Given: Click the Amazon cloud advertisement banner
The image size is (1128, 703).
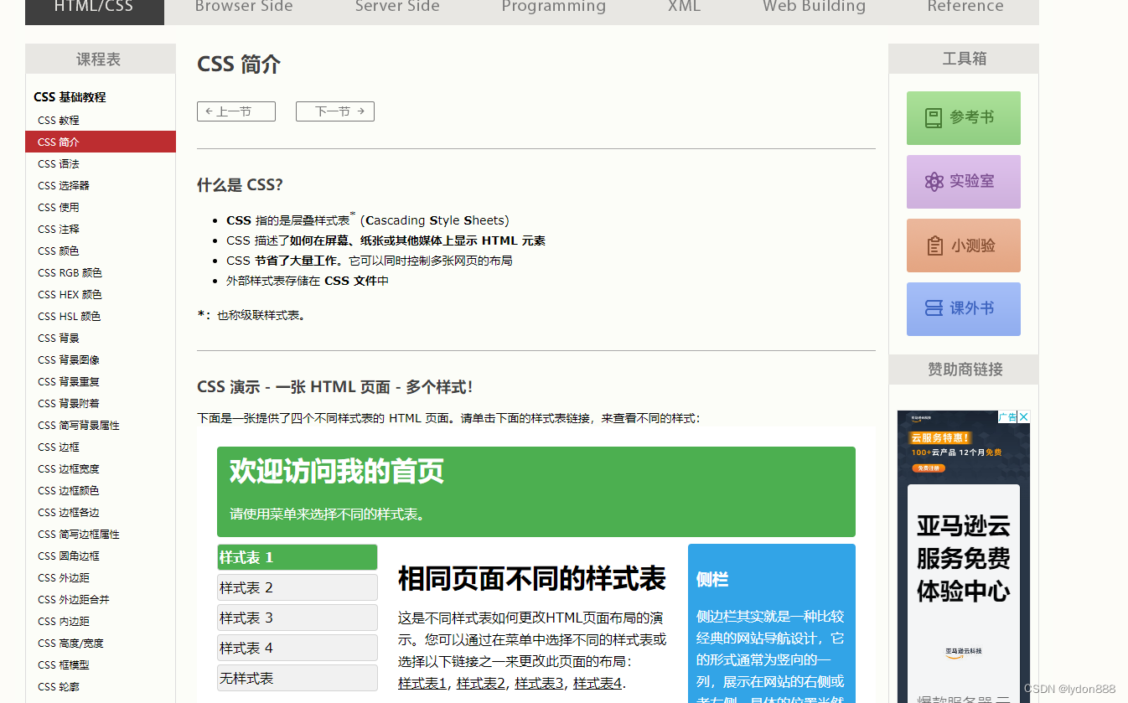Looking at the screenshot, I should [962, 553].
